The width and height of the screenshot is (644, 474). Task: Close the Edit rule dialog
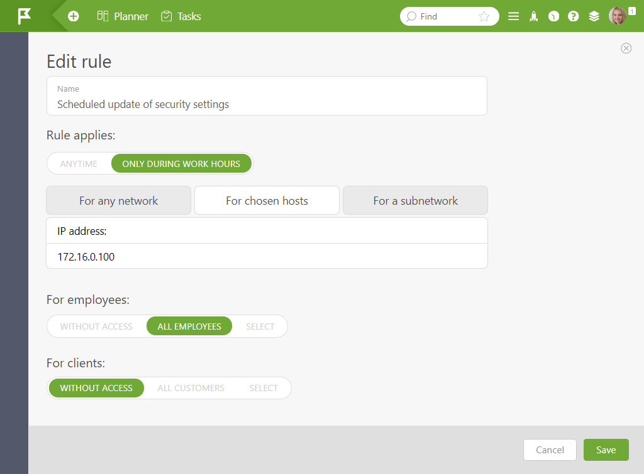tap(626, 48)
